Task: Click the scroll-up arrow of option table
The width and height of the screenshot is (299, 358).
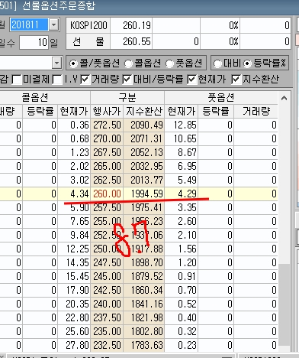Action: [x=285, y=98]
